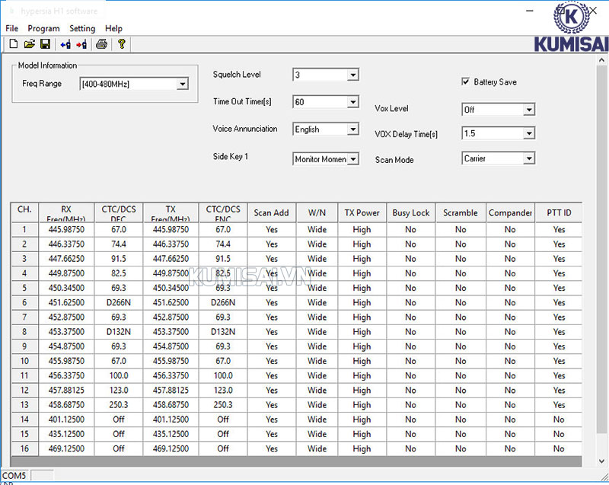Select channel 6 RX frequency cell
Screen dimensions: 609x485
pos(66,303)
